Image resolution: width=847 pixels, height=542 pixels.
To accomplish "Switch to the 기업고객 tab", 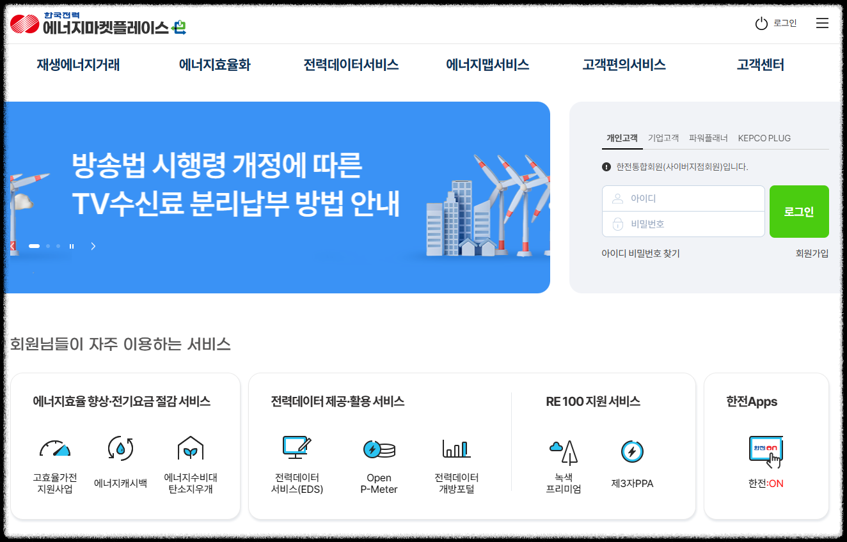I will (x=663, y=137).
